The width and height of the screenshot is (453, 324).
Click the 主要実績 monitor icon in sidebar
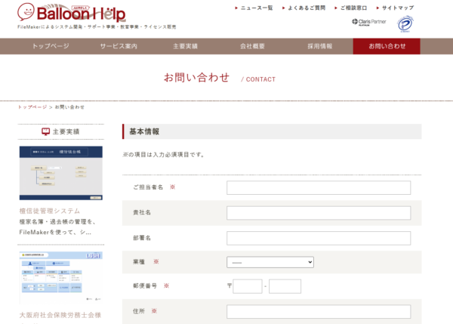[45, 131]
